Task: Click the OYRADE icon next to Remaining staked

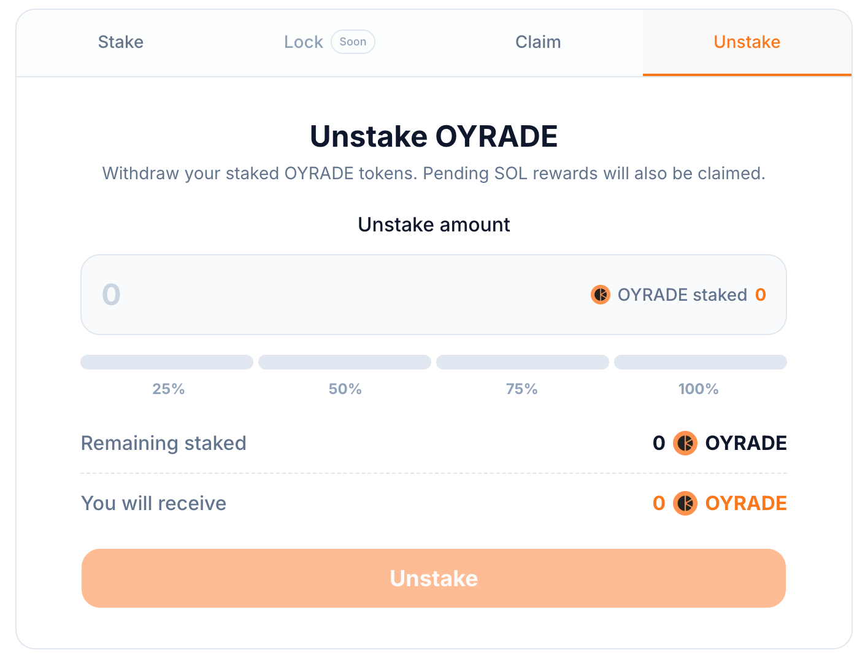Action: 685,443
